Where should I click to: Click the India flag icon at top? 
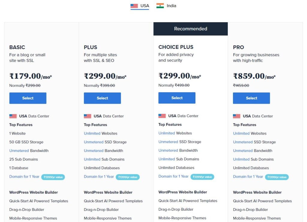tap(160, 6)
